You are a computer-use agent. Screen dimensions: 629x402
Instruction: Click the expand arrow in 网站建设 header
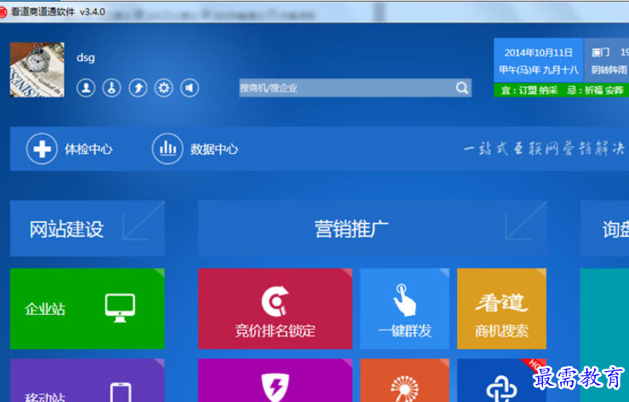(x=143, y=221)
